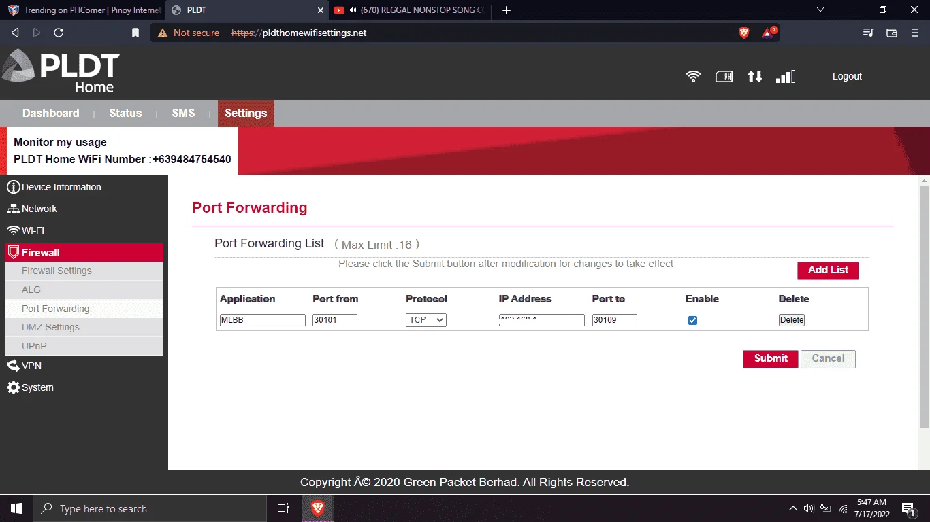Viewport: 930px width, 522px height.
Task: Open the ALG submenu item
Action: 84,290
